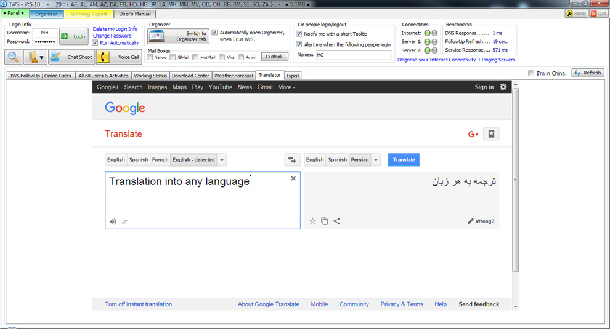Open Outlook mailbox button

pyautogui.click(x=274, y=57)
